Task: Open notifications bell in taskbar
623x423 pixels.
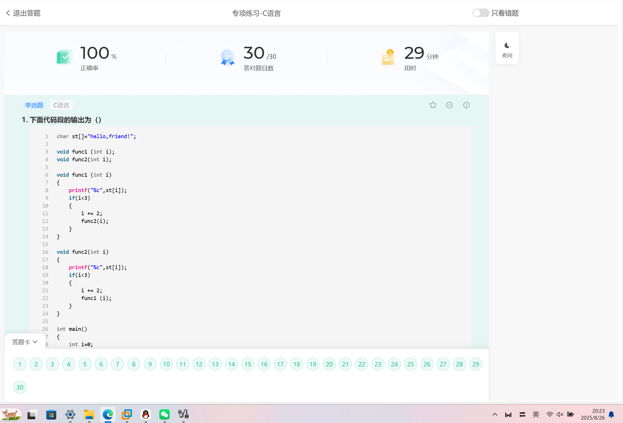Action: point(612,414)
